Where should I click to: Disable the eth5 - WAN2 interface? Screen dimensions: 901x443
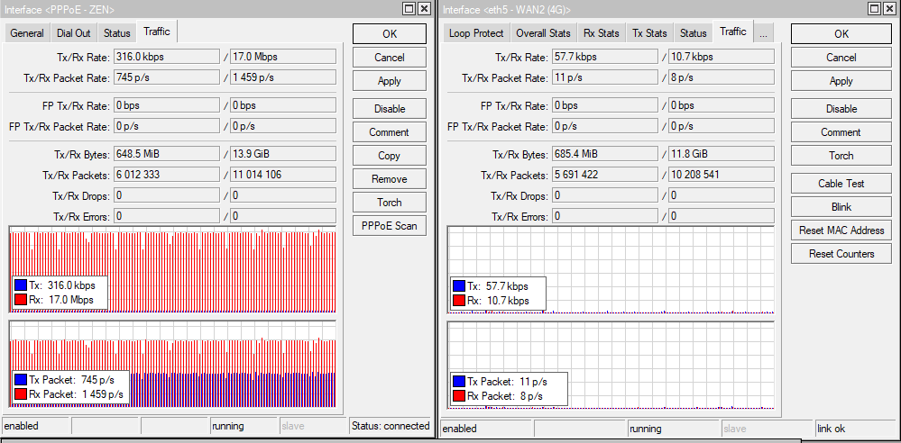pos(841,108)
